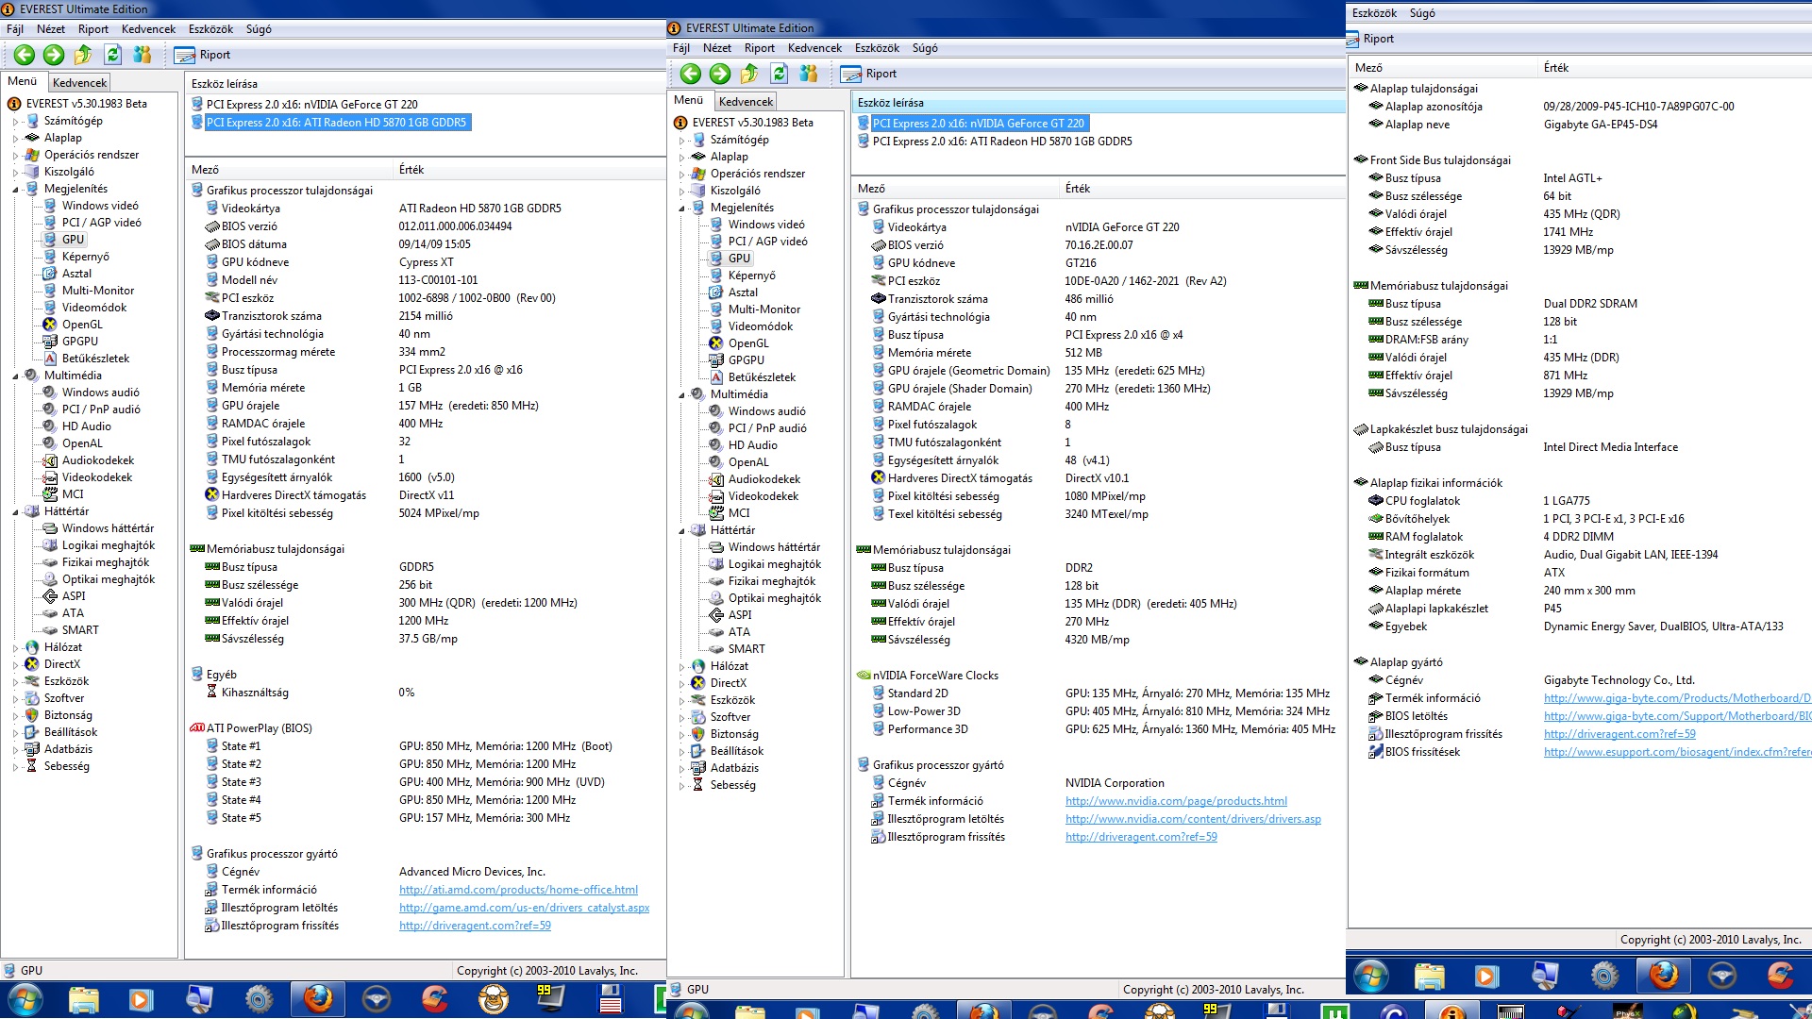Expand Hálózat in the left window tree
The height and width of the screenshot is (1019, 1812).
(x=16, y=648)
